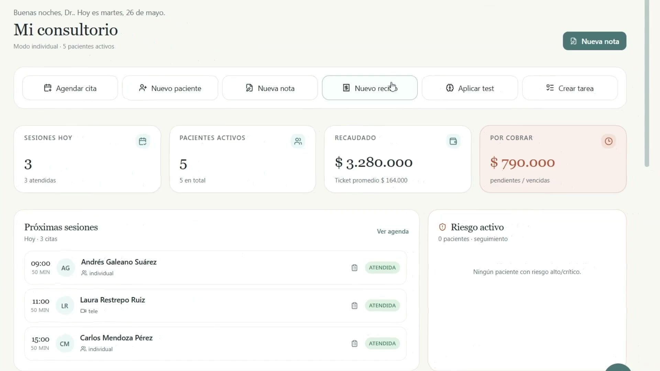The width and height of the screenshot is (660, 371).
Task: Click the $ 3.280.000 collected amount
Action: pos(374,162)
